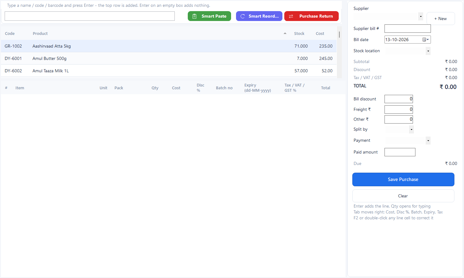This screenshot has width=464, height=278.
Task: Click the Pack column header
Action: [x=119, y=88]
